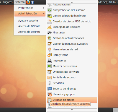Open the blue help question mark icon

(32, 2)
